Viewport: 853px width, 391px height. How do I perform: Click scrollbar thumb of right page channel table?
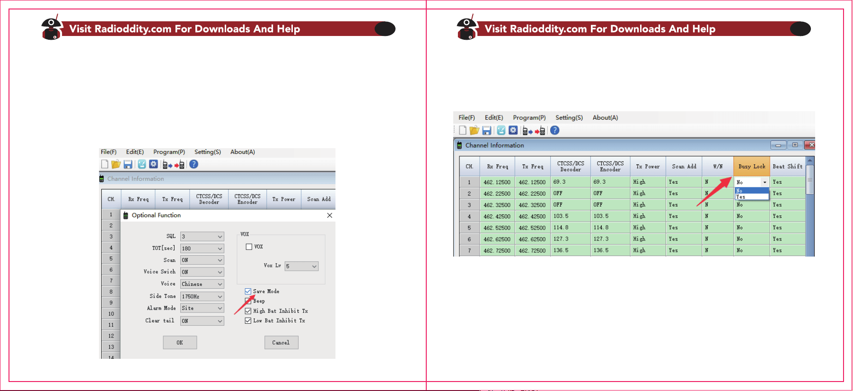810,179
